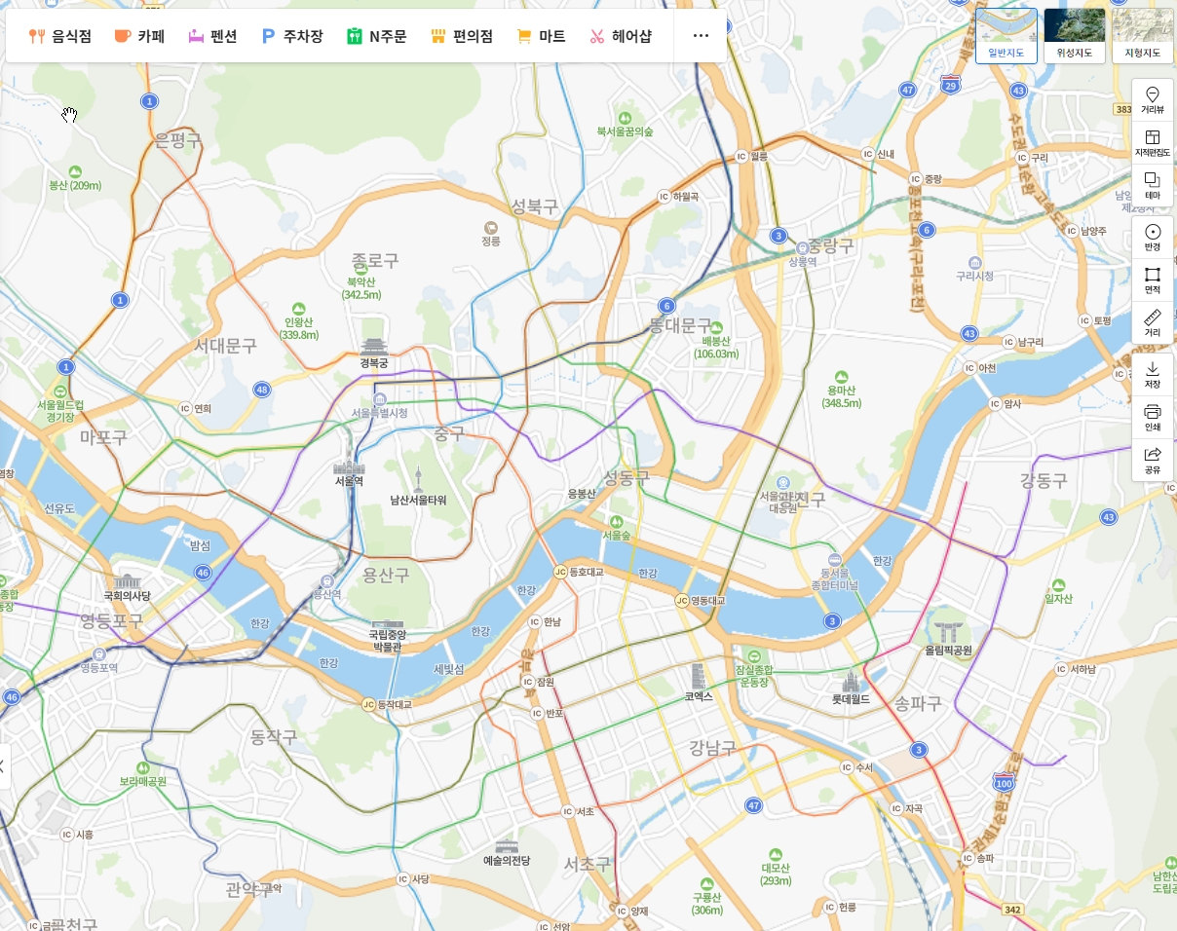The width and height of the screenshot is (1177, 931).
Task: Select the 롯데월드 landmark icon
Action: click(x=851, y=682)
